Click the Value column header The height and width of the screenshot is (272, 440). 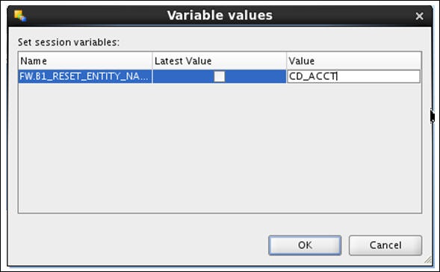353,61
